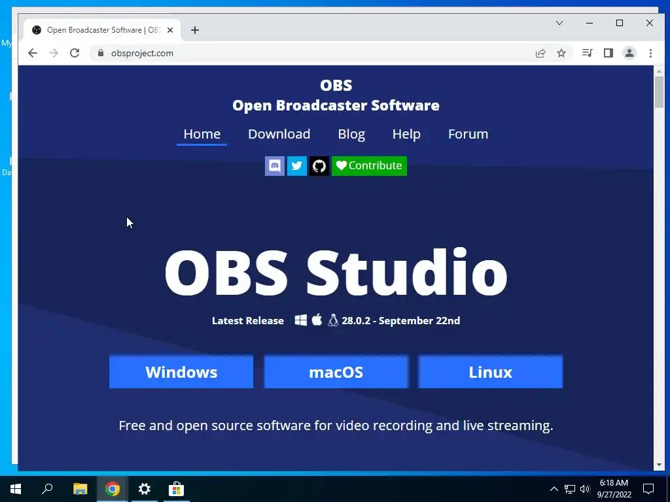The image size is (670, 502).
Task: Open the Windows Start menu
Action: (16, 489)
